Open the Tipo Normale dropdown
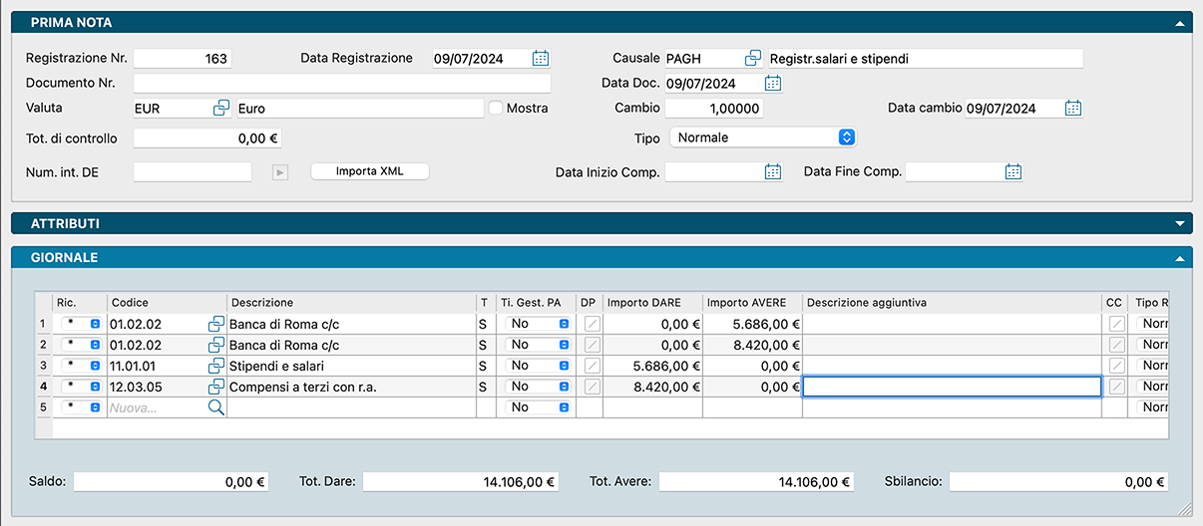The image size is (1203, 526). click(x=846, y=137)
